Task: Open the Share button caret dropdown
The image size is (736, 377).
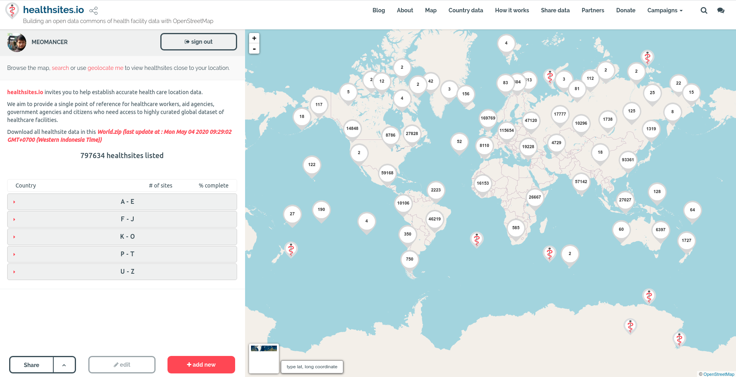Action: (64, 365)
